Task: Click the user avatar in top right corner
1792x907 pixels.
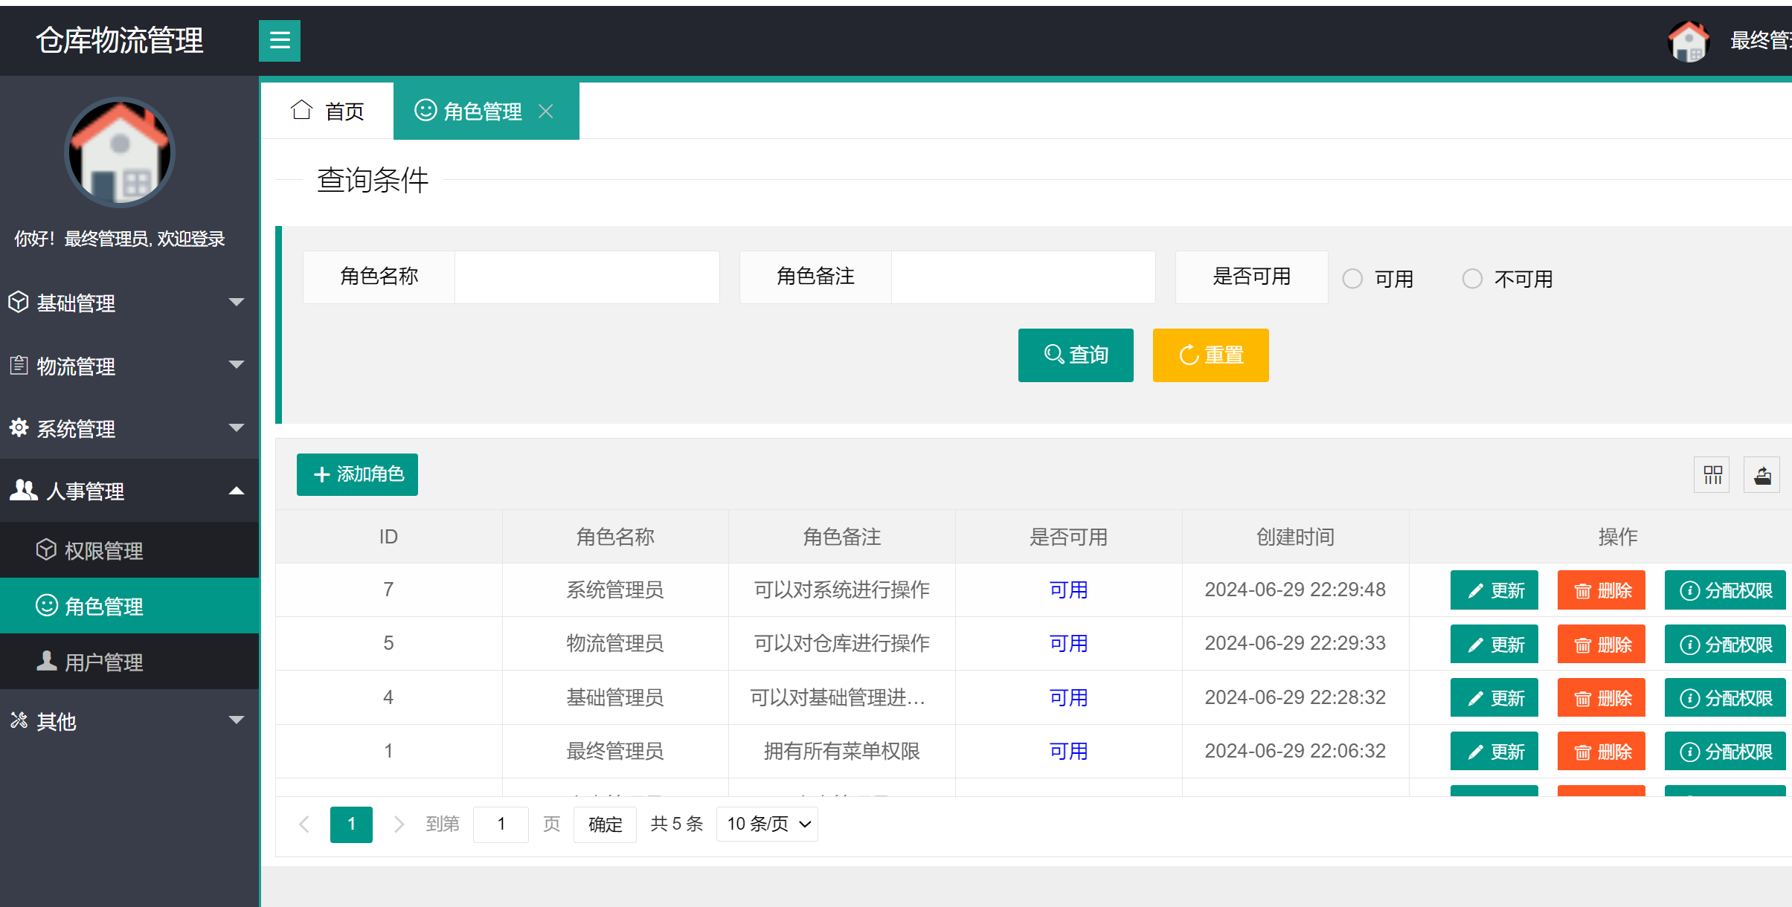Action: (x=1688, y=41)
